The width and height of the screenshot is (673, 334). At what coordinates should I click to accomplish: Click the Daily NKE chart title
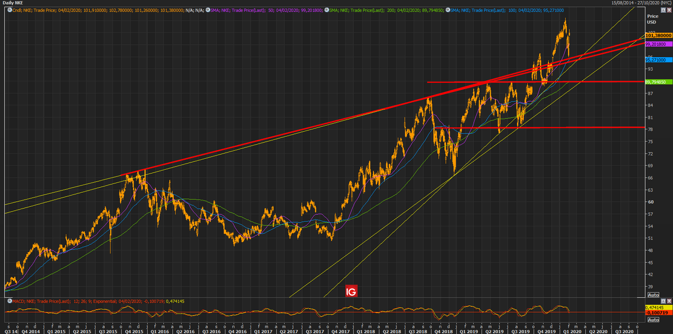[x=14, y=3]
